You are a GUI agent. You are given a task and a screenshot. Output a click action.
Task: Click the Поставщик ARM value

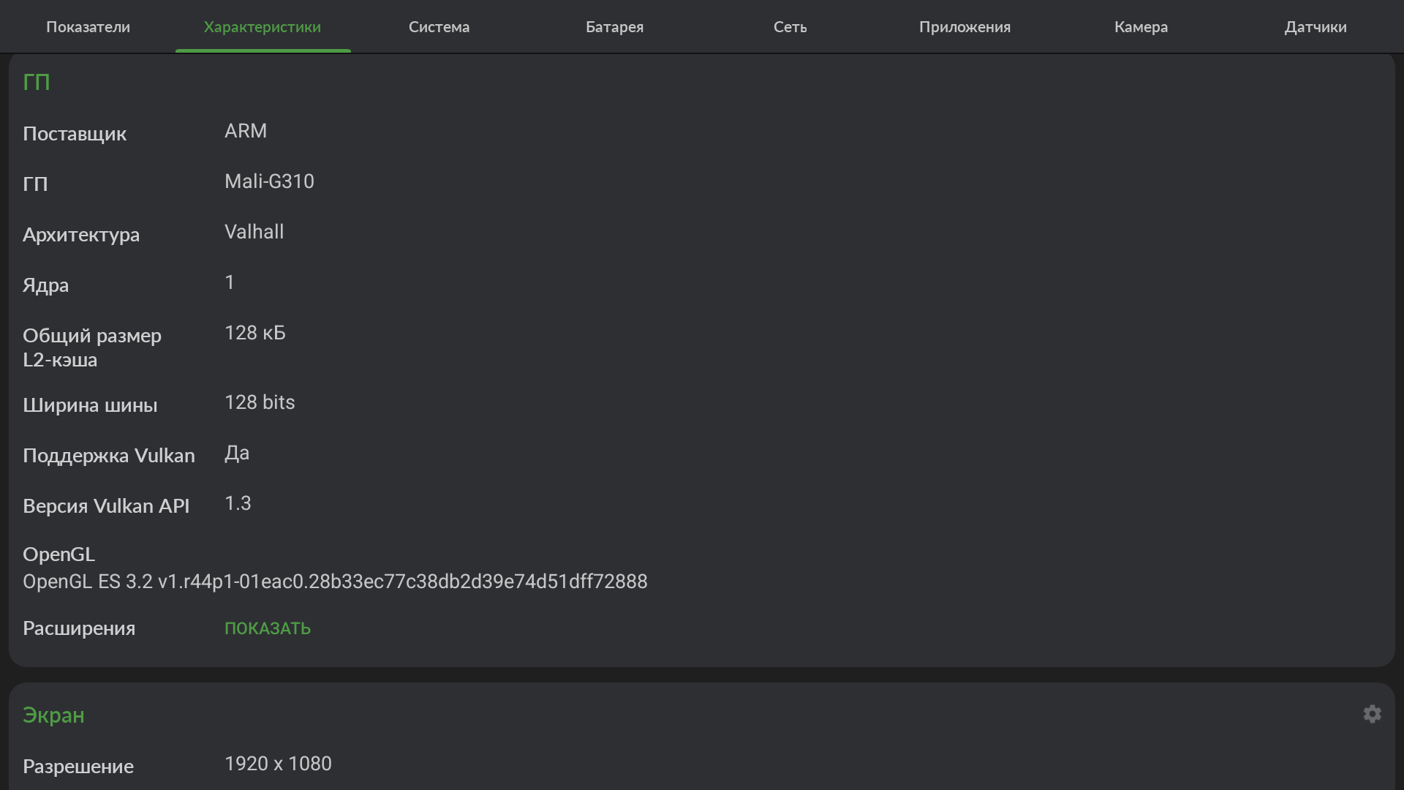pos(246,131)
